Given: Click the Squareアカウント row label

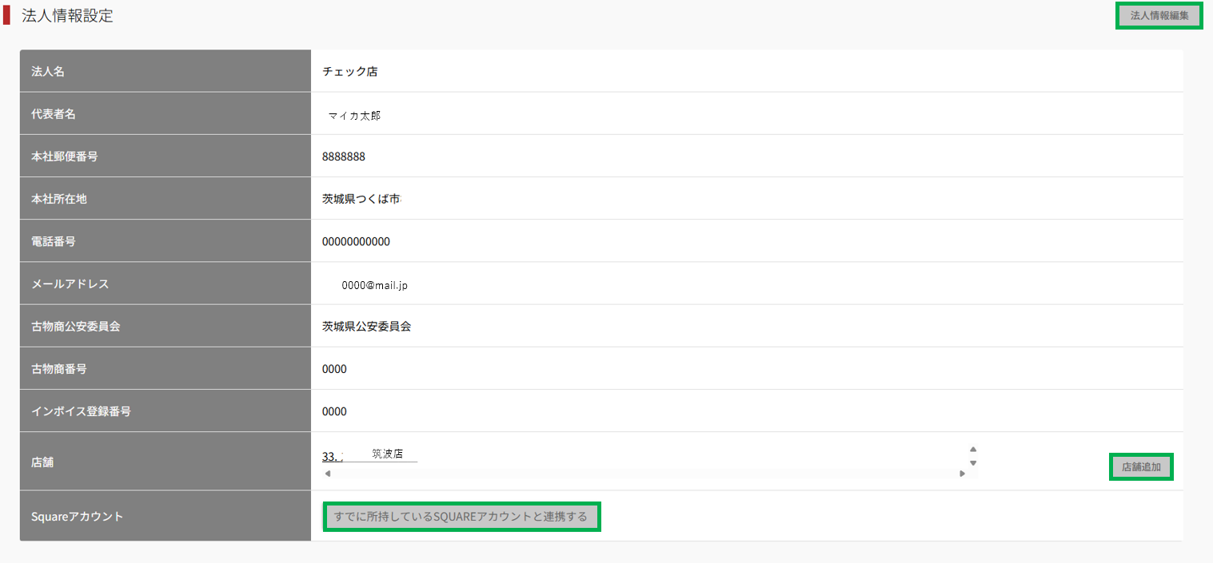Looking at the screenshot, I should click(x=77, y=517).
